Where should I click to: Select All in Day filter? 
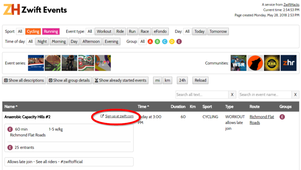click(x=187, y=31)
